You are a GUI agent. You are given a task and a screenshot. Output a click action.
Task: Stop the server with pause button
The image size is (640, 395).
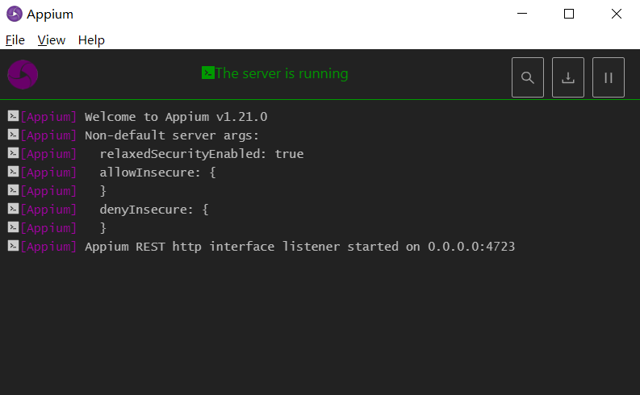click(x=609, y=77)
